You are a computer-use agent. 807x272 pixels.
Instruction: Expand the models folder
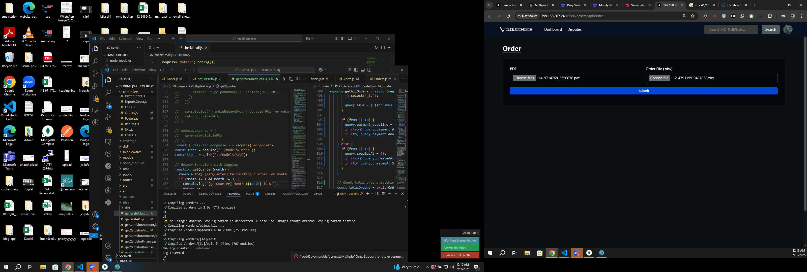(128, 157)
